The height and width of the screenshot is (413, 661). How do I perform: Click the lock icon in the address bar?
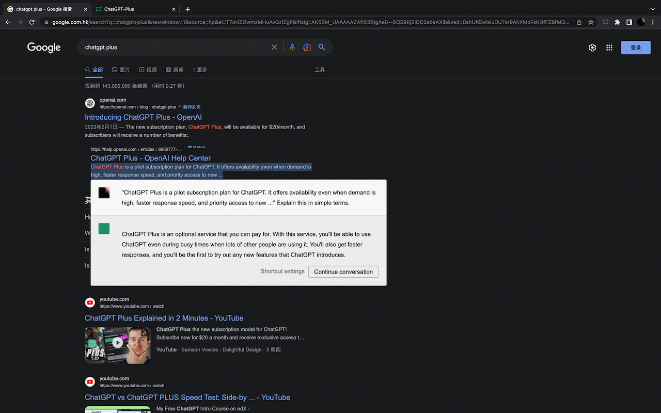click(46, 22)
